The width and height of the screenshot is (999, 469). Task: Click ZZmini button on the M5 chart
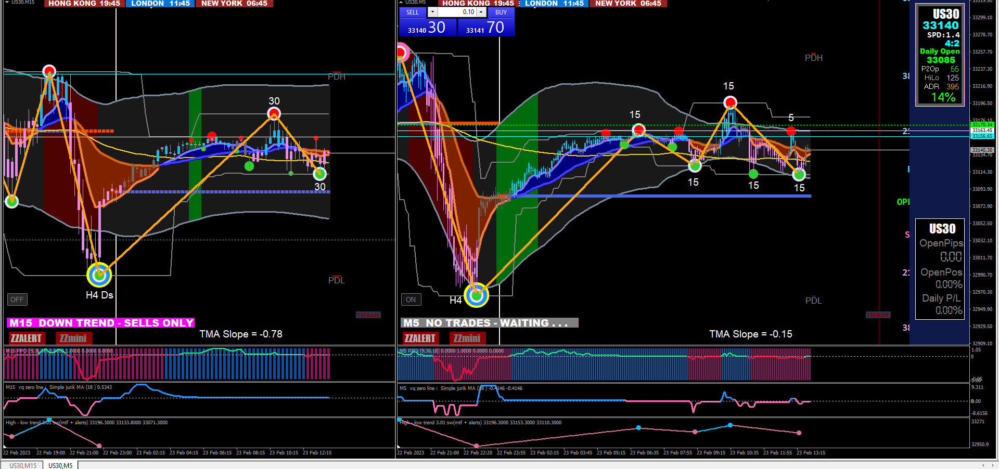[467, 338]
